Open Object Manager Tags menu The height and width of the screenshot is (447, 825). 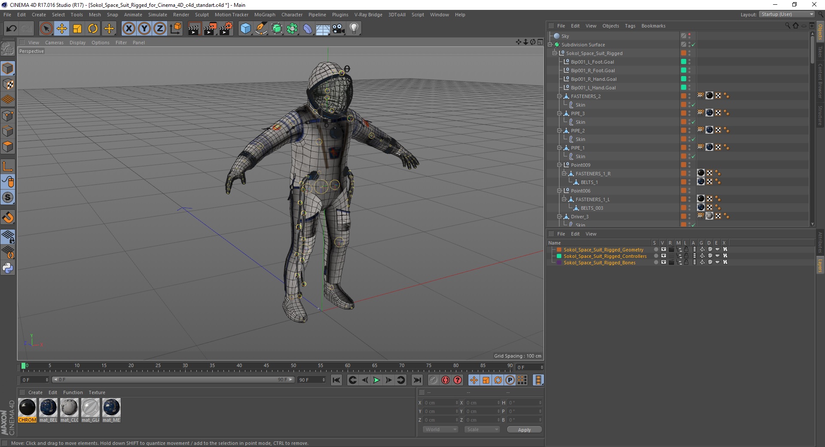point(630,26)
